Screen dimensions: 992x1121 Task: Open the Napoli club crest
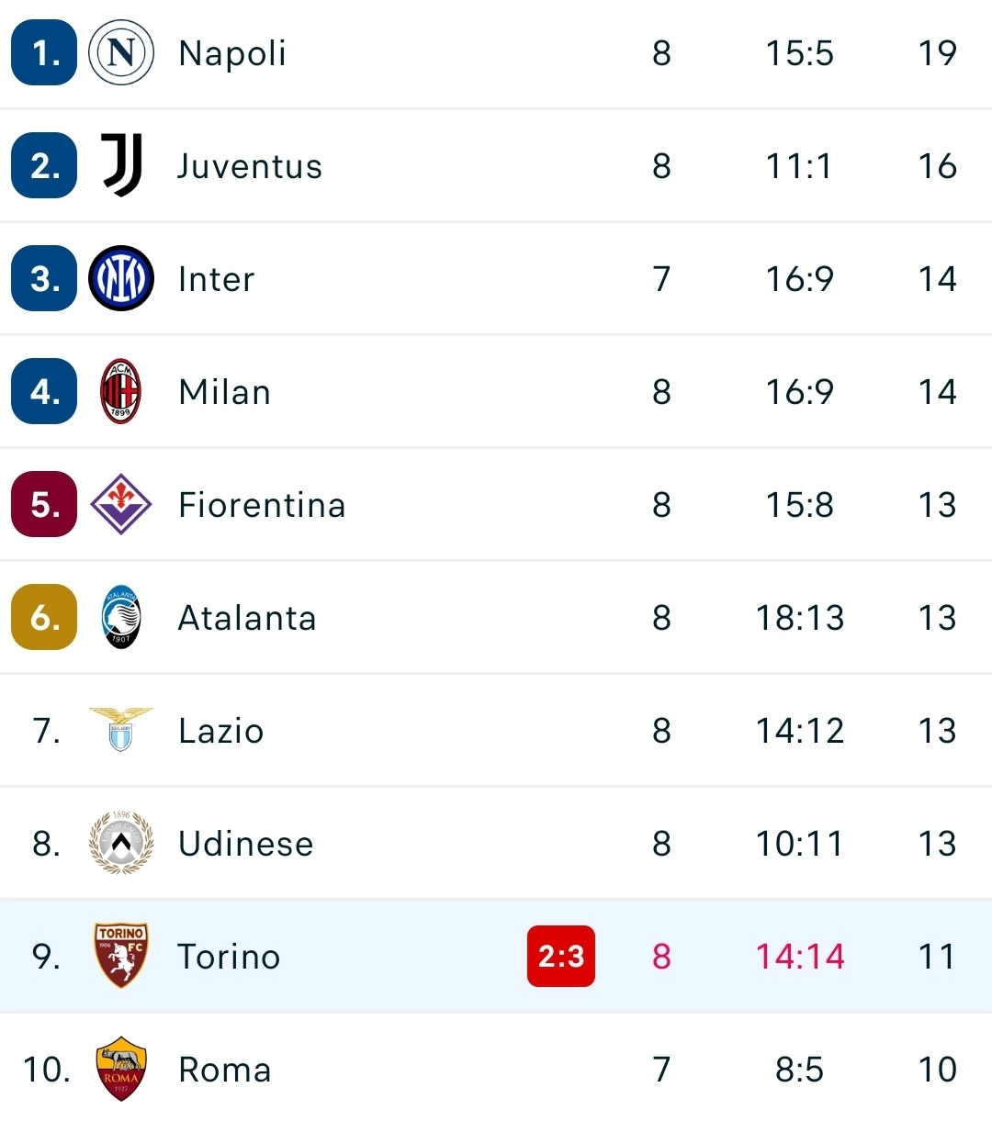coord(121,53)
